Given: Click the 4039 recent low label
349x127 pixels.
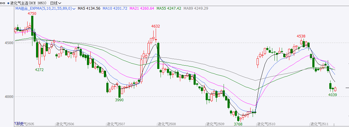Looking at the screenshot, I should [332, 95].
